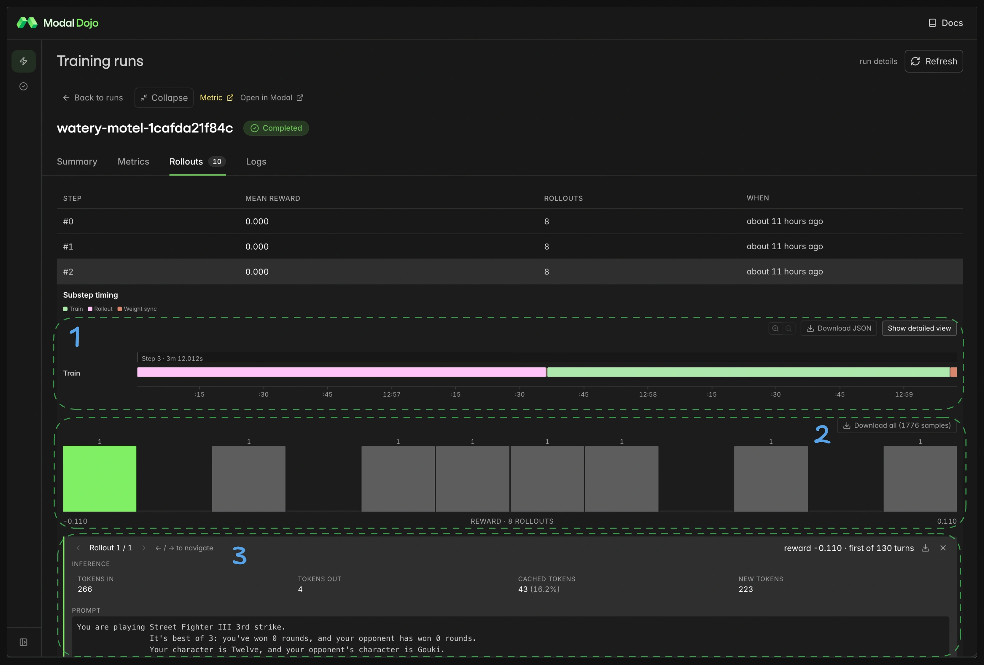Click the zoom out magnifier icon
The width and height of the screenshot is (984, 665).
(x=788, y=329)
